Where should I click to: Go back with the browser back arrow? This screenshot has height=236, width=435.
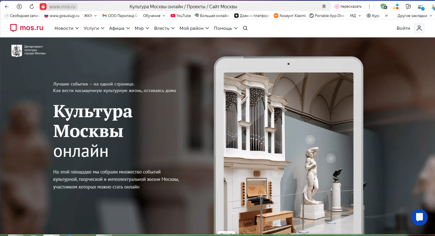coord(7,7)
